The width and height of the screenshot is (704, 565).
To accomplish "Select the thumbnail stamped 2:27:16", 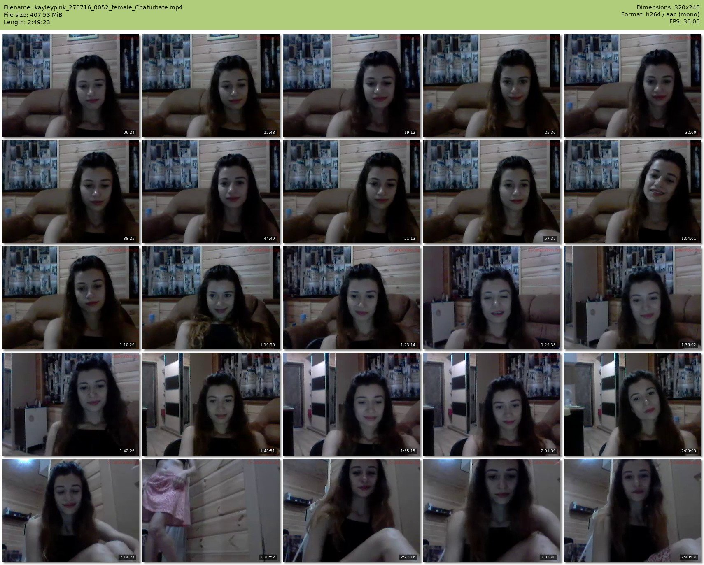I will (x=352, y=510).
